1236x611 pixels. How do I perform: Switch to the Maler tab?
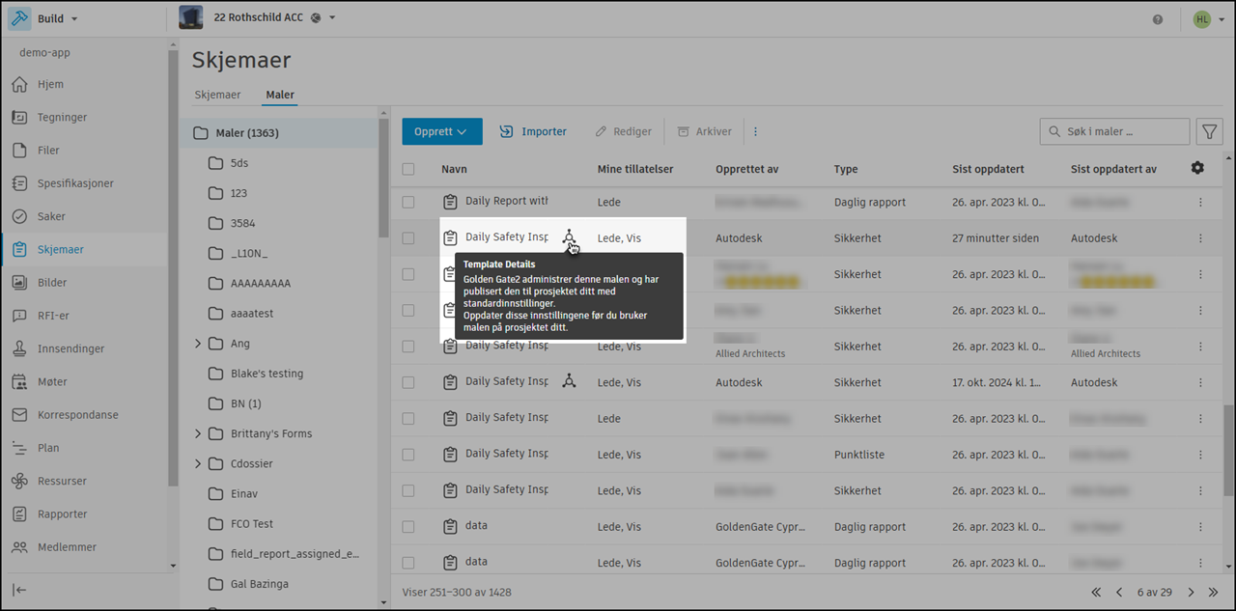pyautogui.click(x=280, y=95)
